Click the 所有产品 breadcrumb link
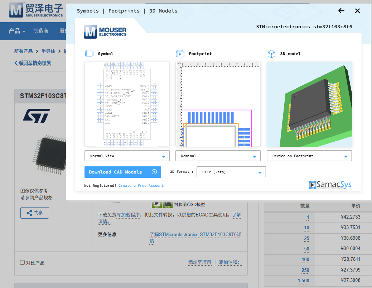 tap(23, 51)
